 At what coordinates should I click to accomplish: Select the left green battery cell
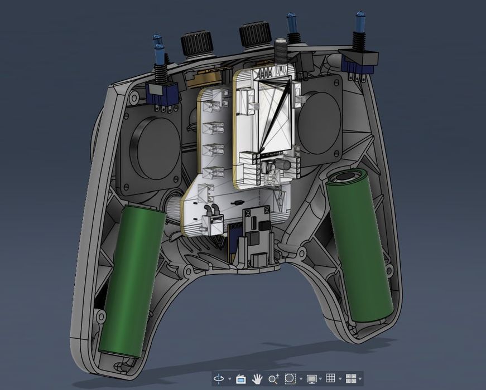coord(133,281)
